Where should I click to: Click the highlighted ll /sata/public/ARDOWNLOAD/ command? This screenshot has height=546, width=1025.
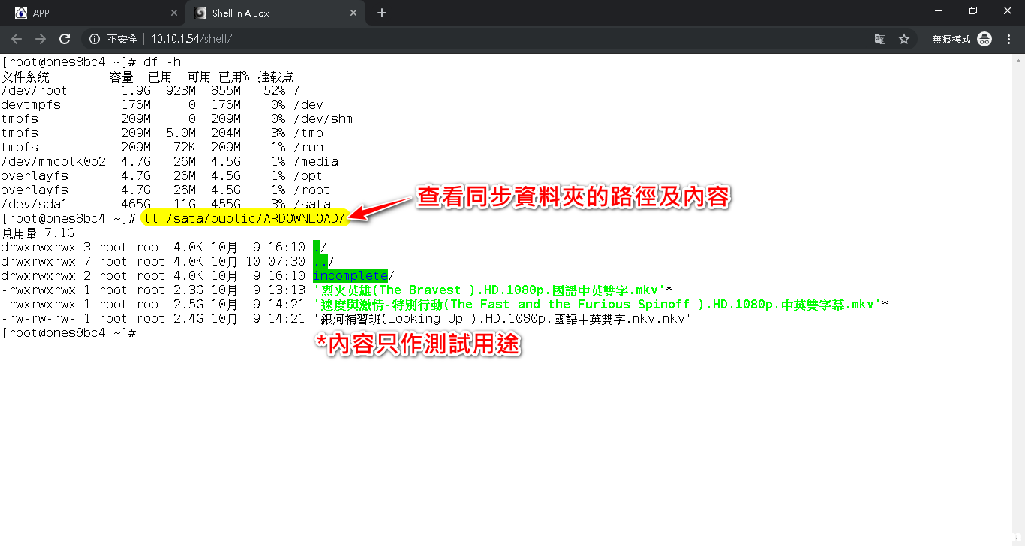(x=244, y=218)
